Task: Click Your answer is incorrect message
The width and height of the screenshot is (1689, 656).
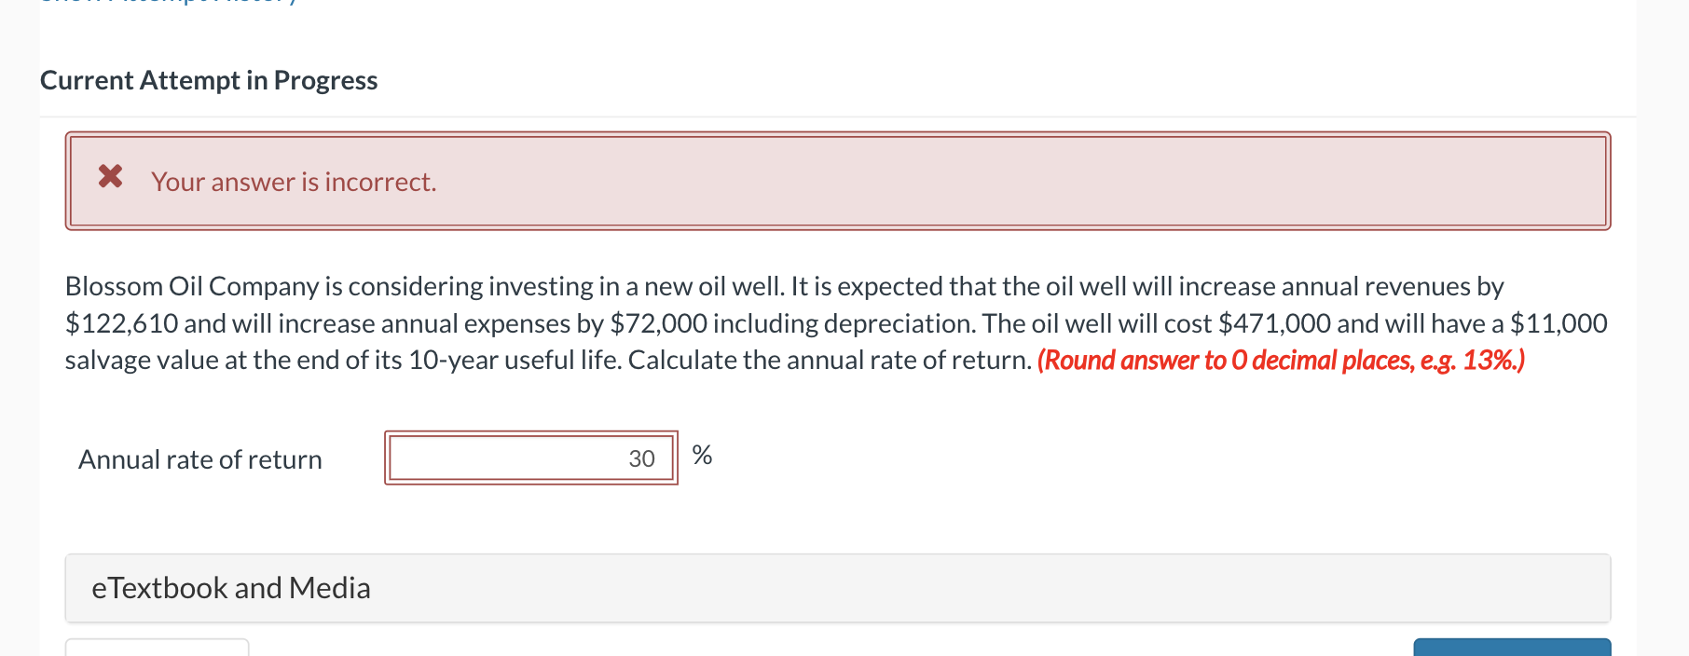Action: (x=293, y=182)
